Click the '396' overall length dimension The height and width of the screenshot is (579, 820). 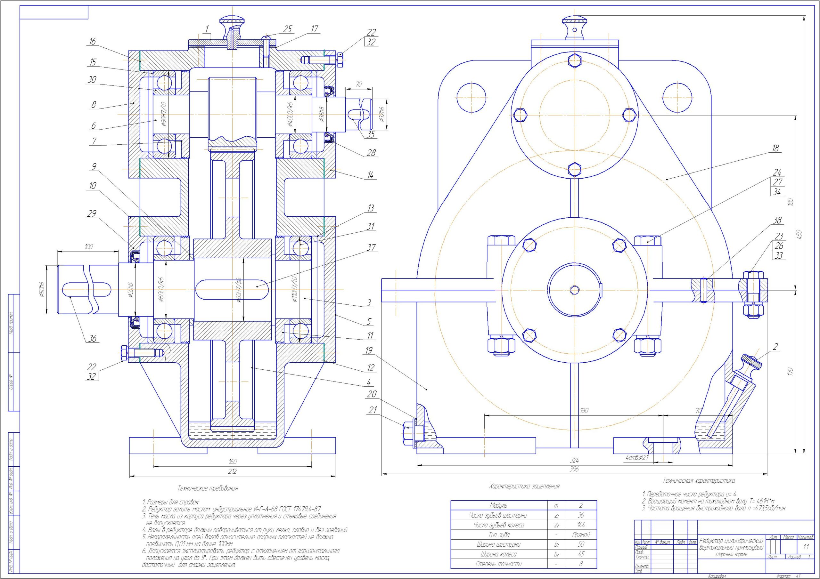[x=574, y=469]
